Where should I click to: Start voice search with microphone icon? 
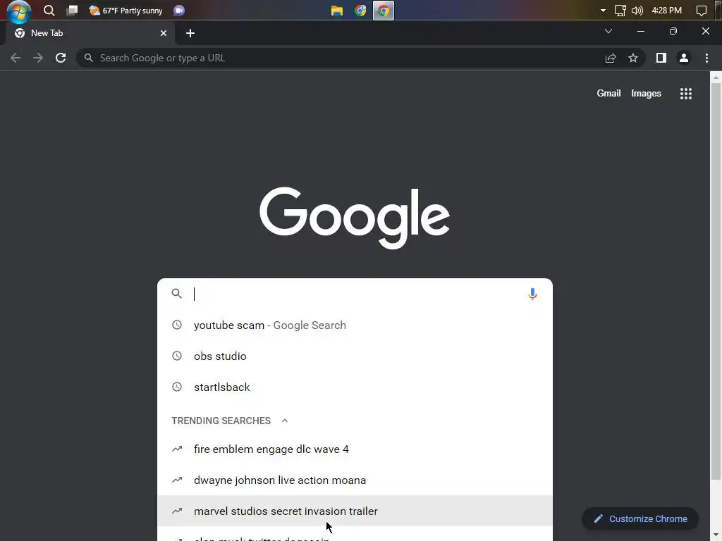(532, 294)
